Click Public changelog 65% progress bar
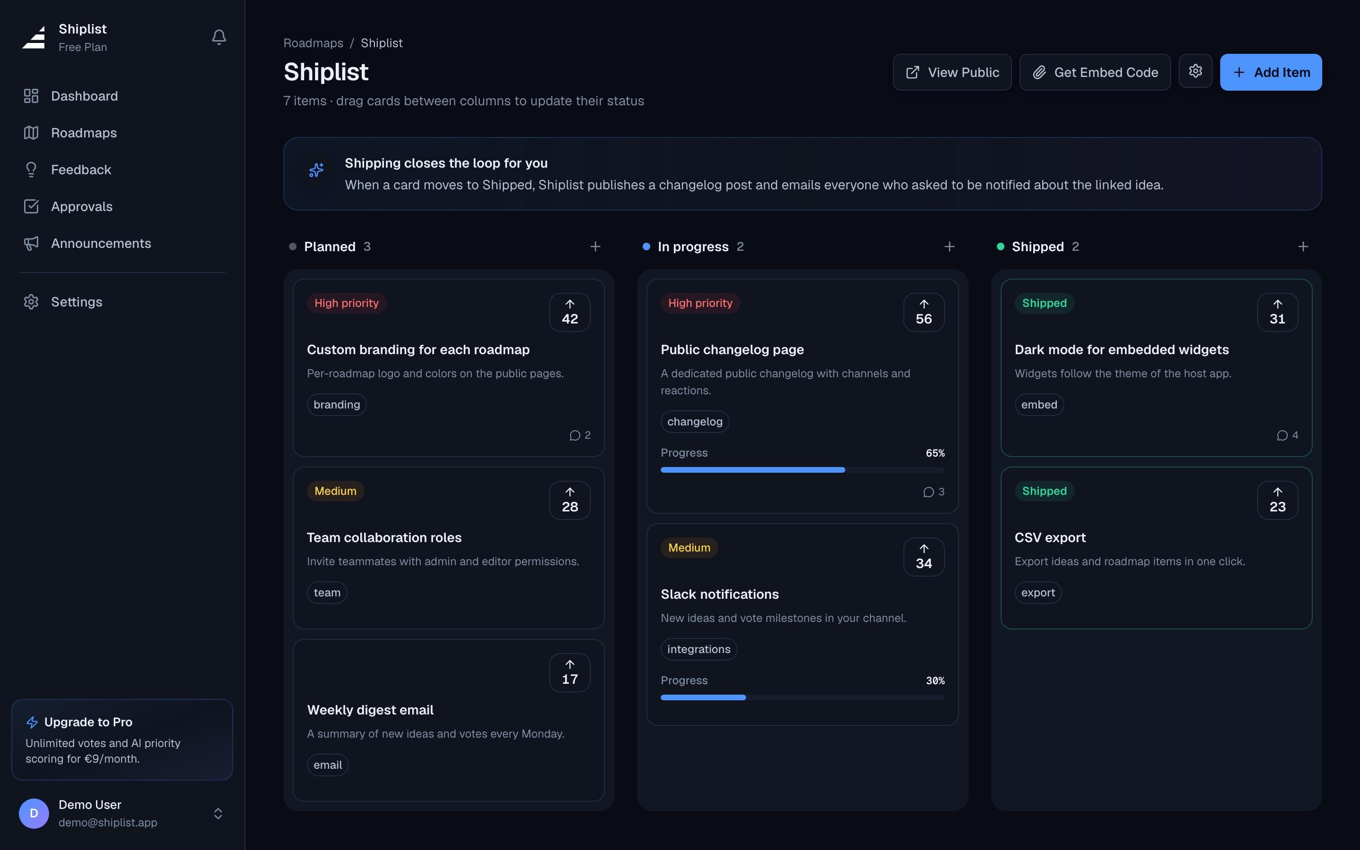 click(x=802, y=470)
